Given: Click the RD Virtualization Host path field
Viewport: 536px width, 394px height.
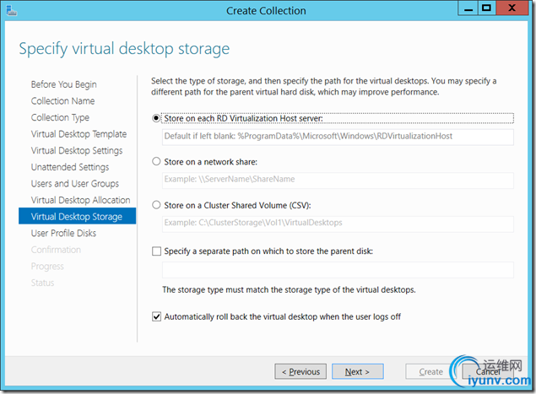Looking at the screenshot, I should [338, 137].
